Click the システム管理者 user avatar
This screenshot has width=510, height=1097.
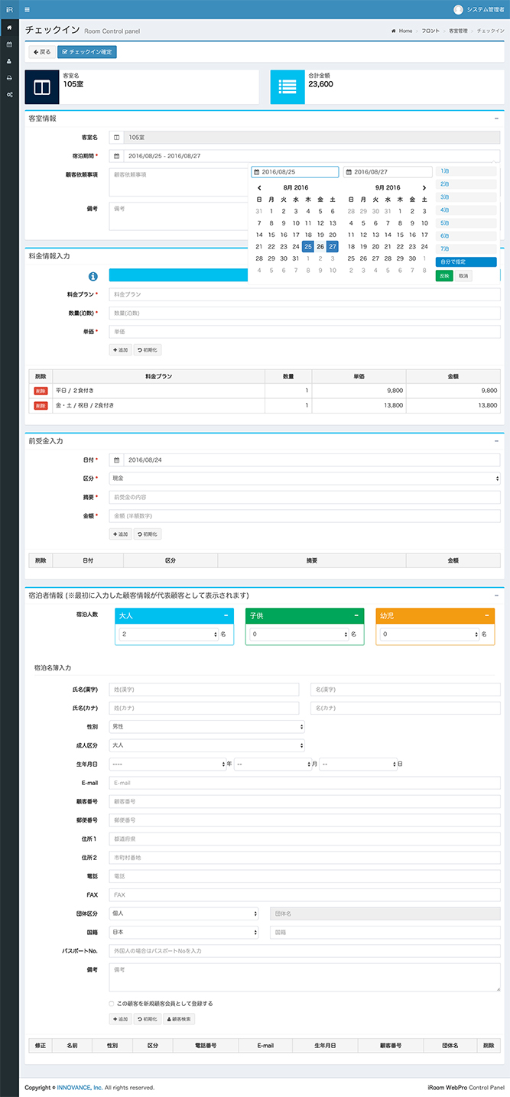click(458, 9)
